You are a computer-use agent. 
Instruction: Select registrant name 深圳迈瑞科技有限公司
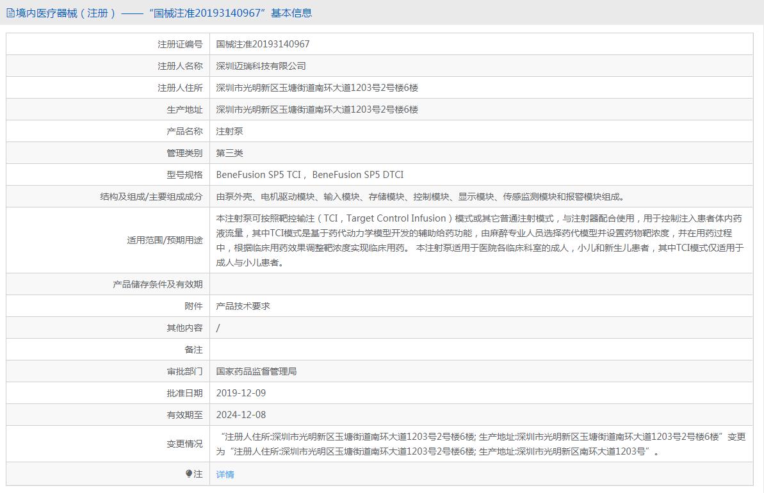tap(261, 66)
